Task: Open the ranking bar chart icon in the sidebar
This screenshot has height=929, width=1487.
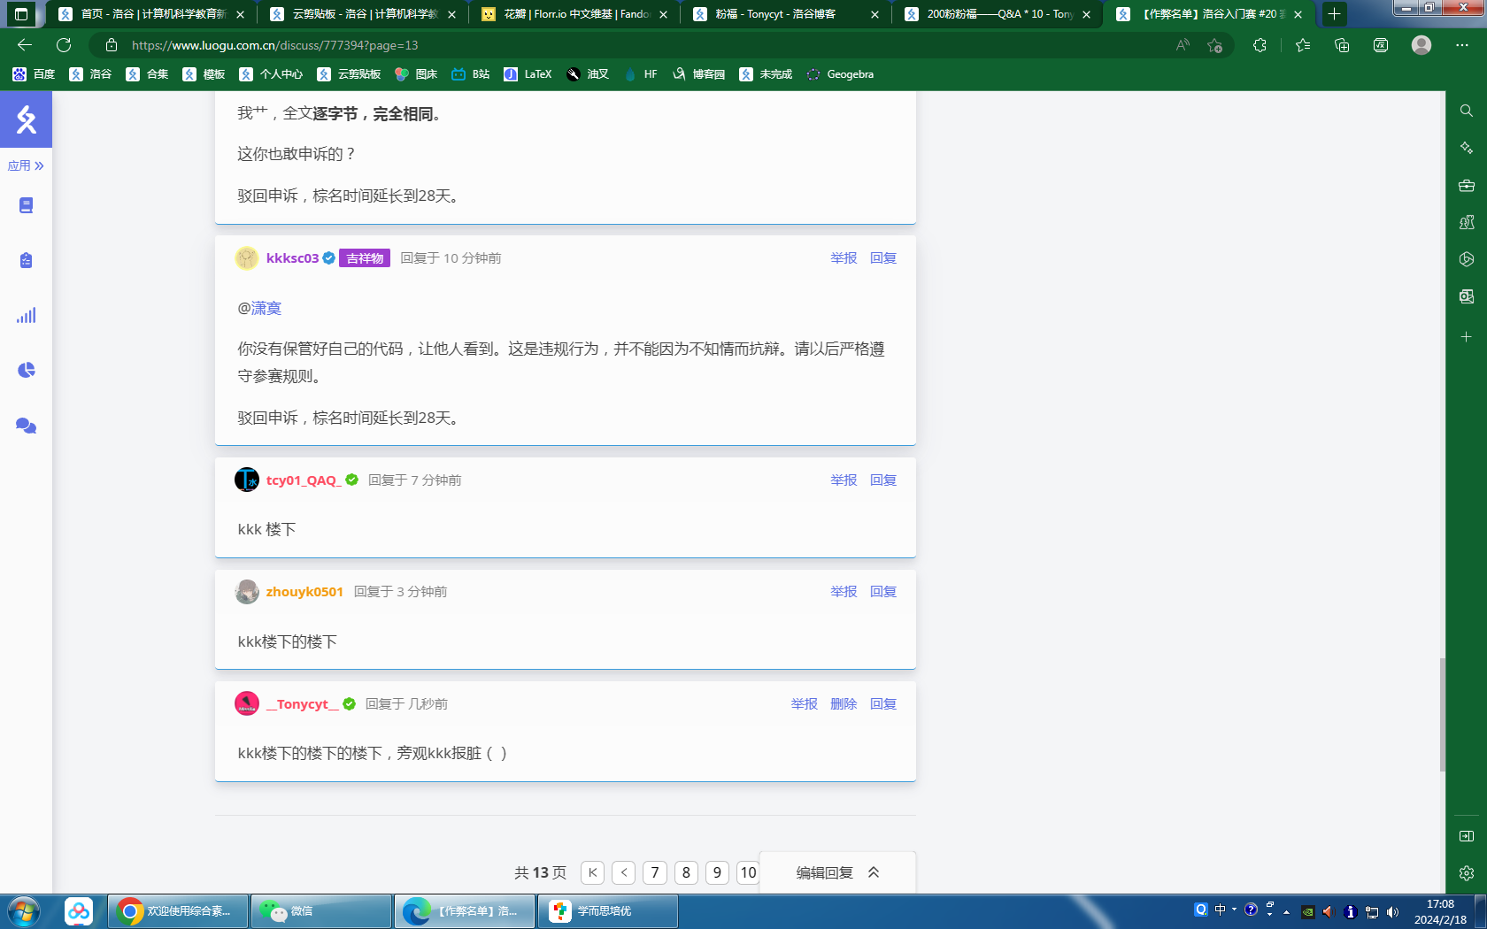Action: click(27, 316)
